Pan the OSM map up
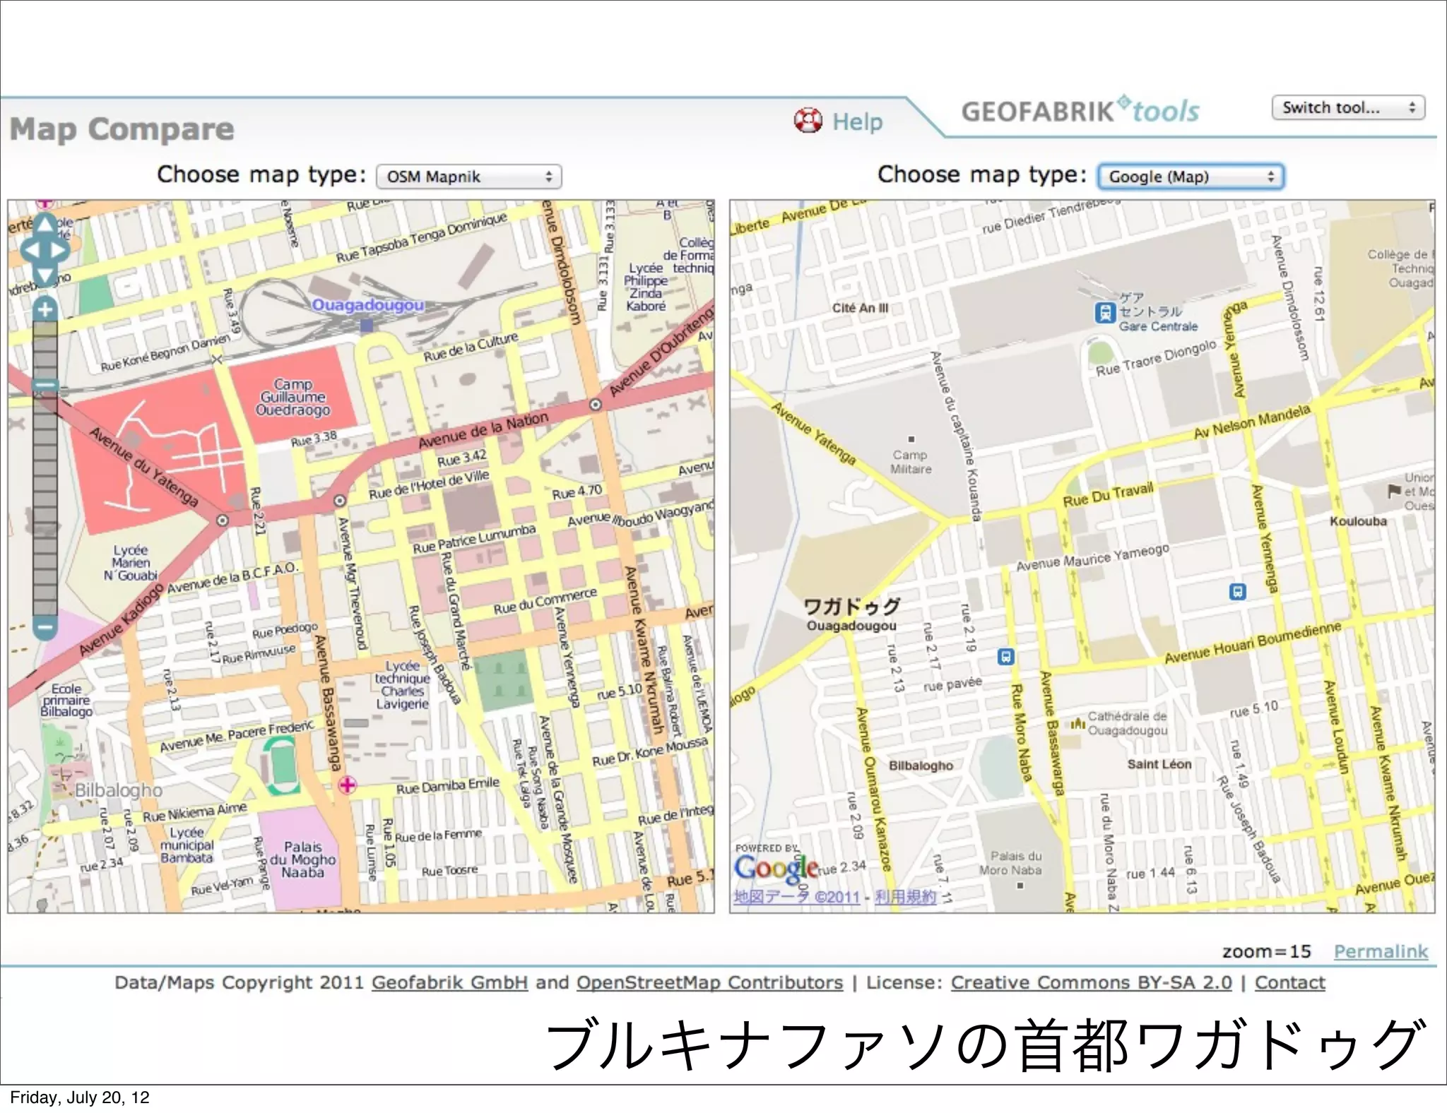The image size is (1447, 1113). click(x=45, y=225)
